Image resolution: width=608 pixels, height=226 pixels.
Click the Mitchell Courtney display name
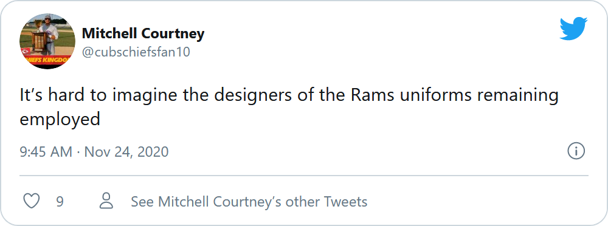click(143, 34)
